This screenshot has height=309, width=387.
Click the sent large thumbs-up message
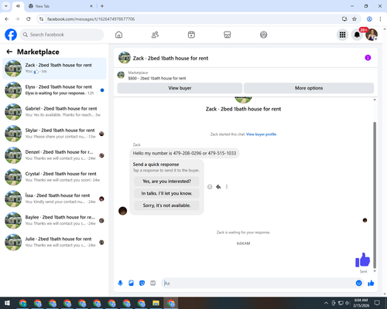363,260
